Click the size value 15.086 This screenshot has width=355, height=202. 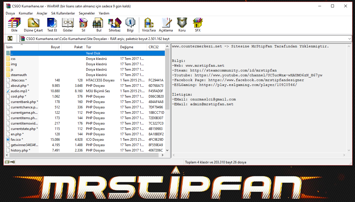point(55,140)
